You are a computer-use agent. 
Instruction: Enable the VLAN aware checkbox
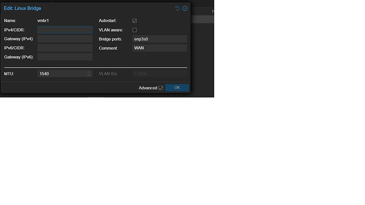pos(134,30)
